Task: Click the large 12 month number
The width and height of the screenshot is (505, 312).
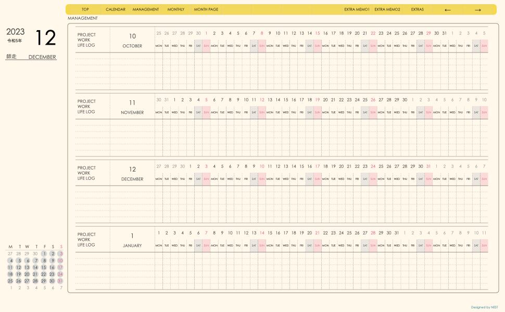Action: (x=45, y=38)
